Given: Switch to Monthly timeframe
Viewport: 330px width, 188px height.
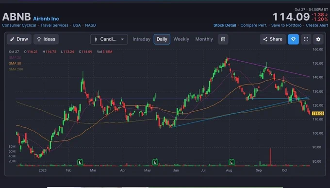Looking at the screenshot, I should pos(204,39).
